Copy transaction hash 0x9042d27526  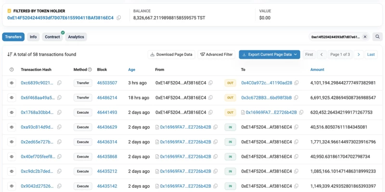coord(59,186)
